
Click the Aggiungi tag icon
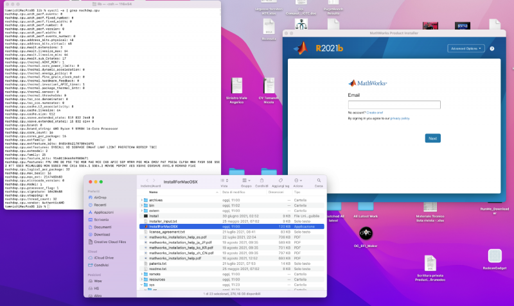point(280,180)
